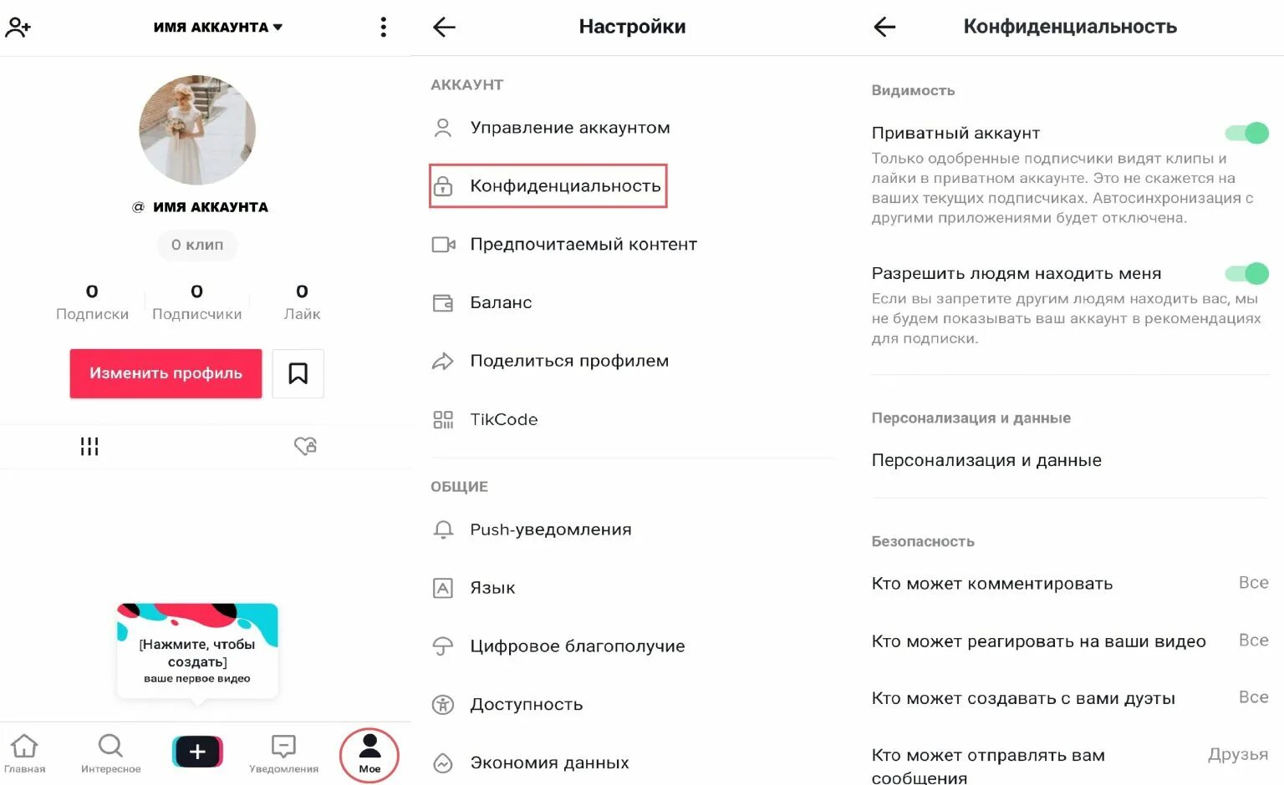This screenshot has width=1284, height=785.
Task: Open the Интересное search icon
Action: pos(110,752)
